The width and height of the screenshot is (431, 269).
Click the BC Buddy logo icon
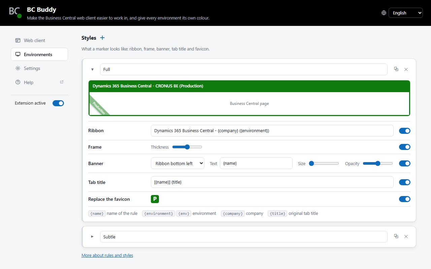(15, 12)
